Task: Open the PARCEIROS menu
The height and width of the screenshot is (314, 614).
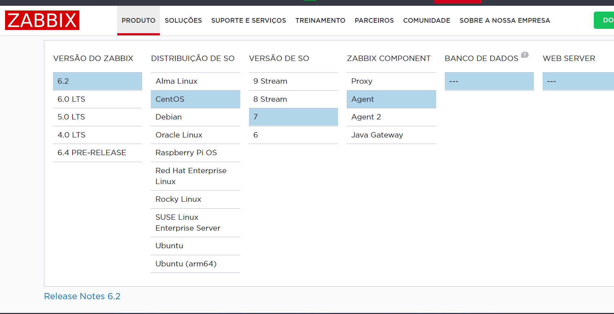Action: (x=374, y=21)
